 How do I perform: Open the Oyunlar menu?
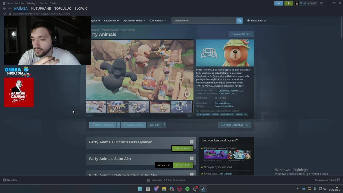pos(44,3)
